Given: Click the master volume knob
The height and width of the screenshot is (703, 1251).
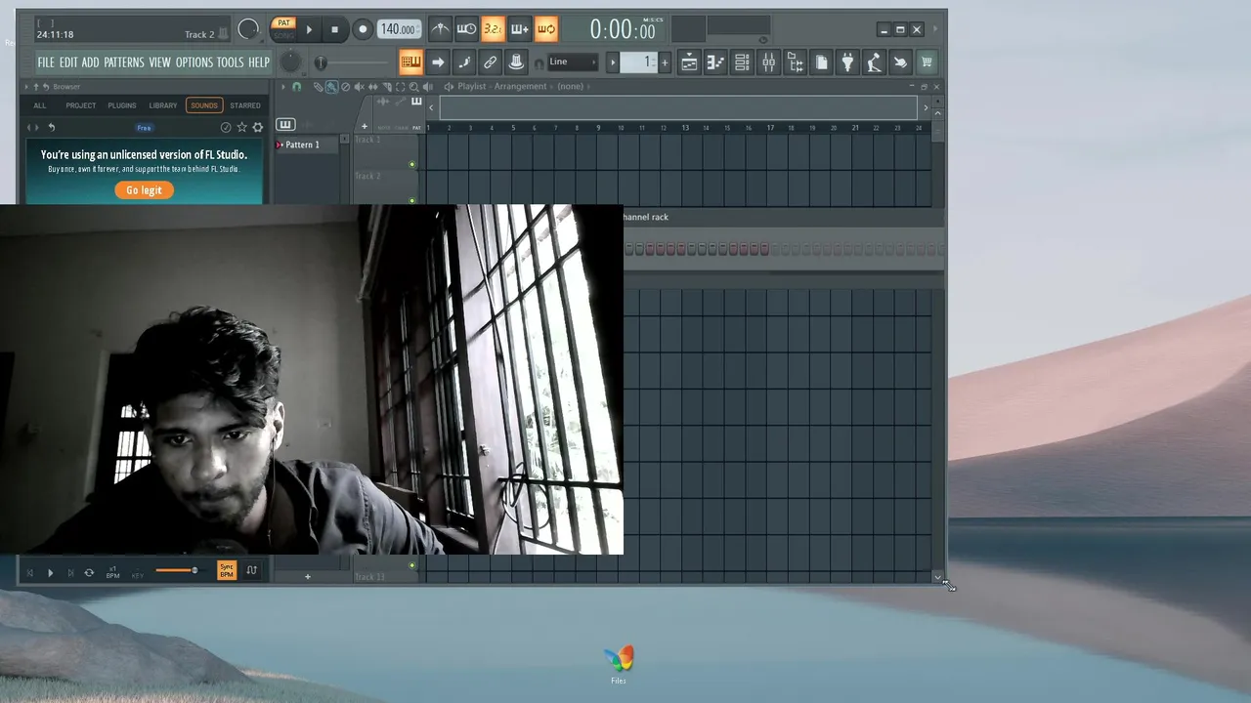Looking at the screenshot, I should pyautogui.click(x=248, y=29).
